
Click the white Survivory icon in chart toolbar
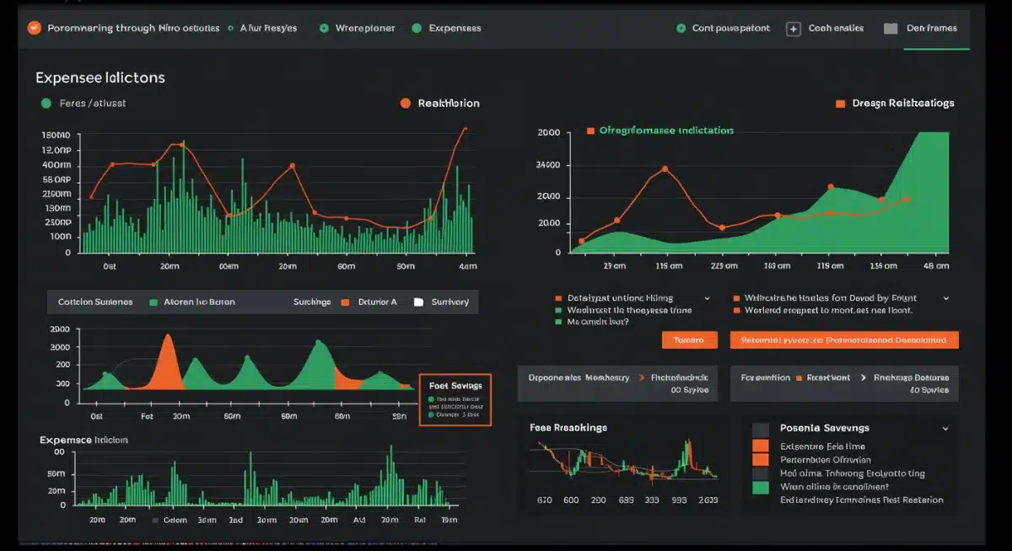coord(418,302)
